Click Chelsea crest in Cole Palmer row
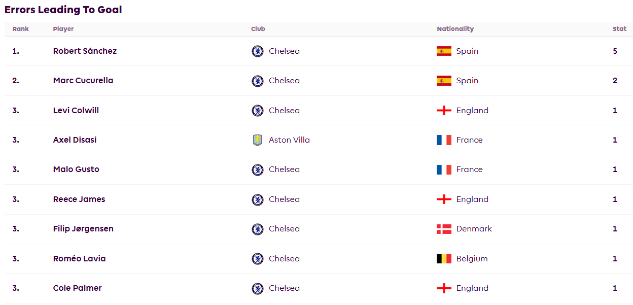The width and height of the screenshot is (633, 305). 258,288
